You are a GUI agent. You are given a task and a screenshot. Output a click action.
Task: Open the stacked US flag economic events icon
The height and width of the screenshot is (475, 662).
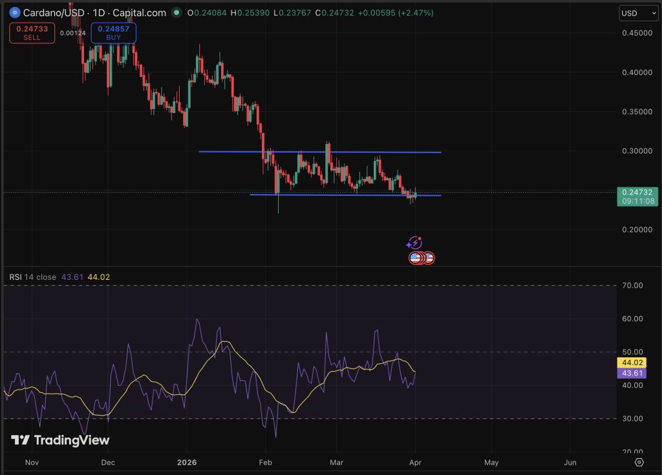tap(415, 258)
